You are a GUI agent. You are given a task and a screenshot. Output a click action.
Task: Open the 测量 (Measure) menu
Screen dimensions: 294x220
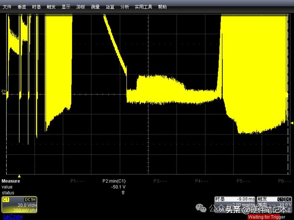point(95,7)
